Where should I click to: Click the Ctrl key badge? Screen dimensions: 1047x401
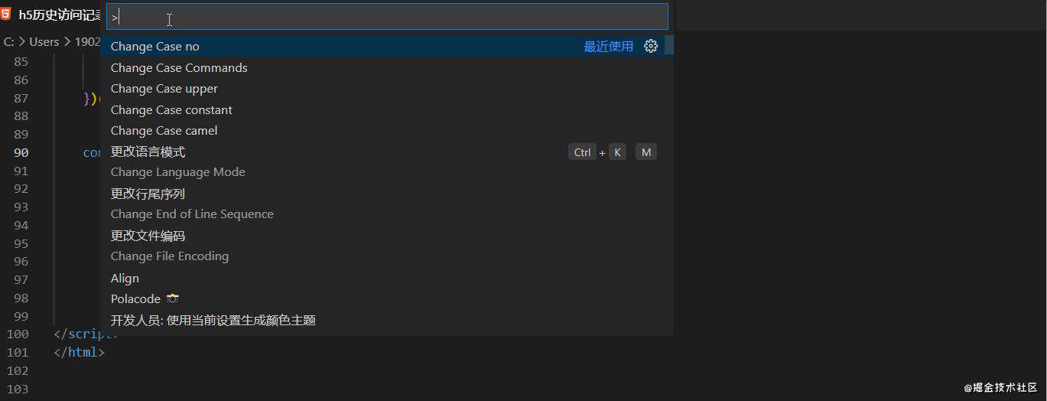pyautogui.click(x=582, y=152)
